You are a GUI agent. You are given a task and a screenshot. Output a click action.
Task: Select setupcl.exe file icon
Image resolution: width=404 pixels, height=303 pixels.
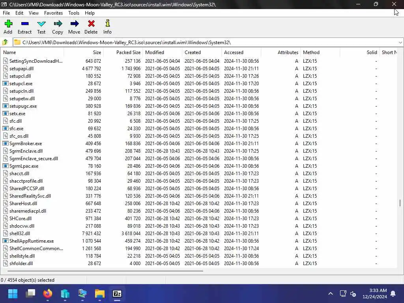click(x=6, y=84)
